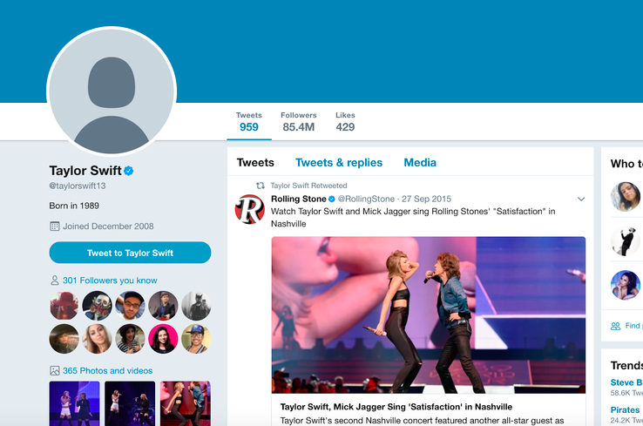Open the Rolling Stone logo avatar

(250, 209)
